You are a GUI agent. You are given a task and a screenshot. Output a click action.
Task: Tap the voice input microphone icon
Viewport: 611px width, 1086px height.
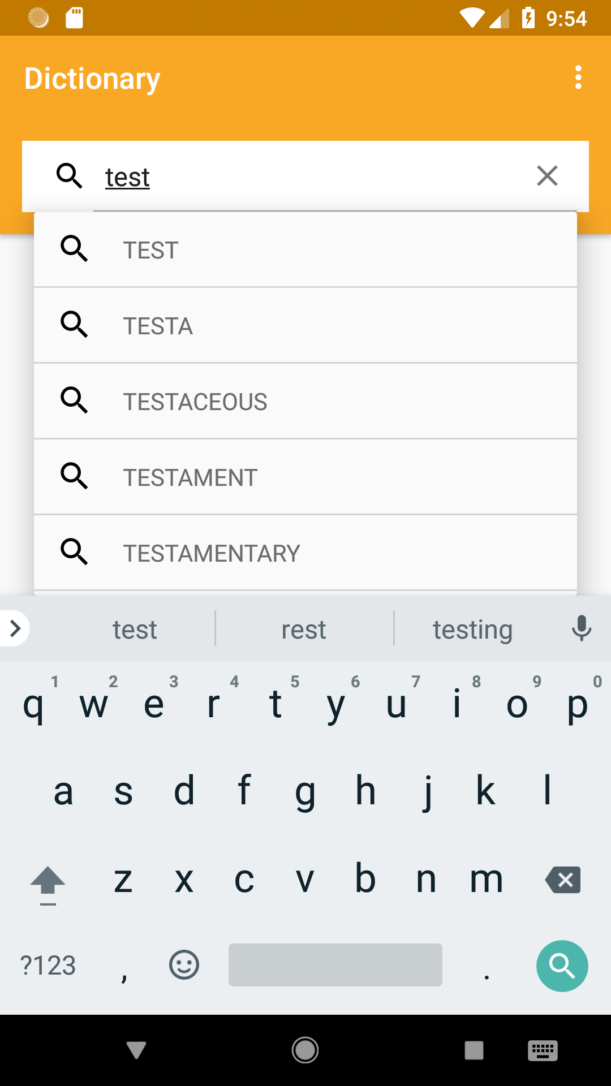[581, 628]
